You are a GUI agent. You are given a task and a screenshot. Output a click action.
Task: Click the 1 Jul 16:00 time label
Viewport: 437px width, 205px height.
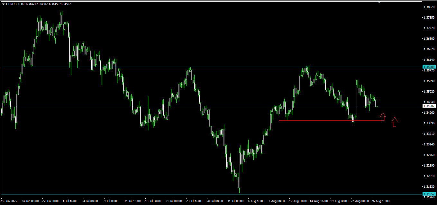point(70,201)
